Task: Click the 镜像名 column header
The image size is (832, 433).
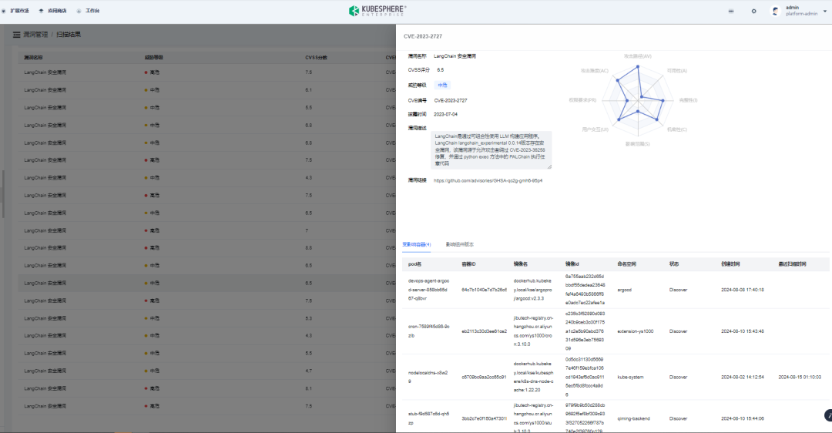Action: click(x=521, y=264)
